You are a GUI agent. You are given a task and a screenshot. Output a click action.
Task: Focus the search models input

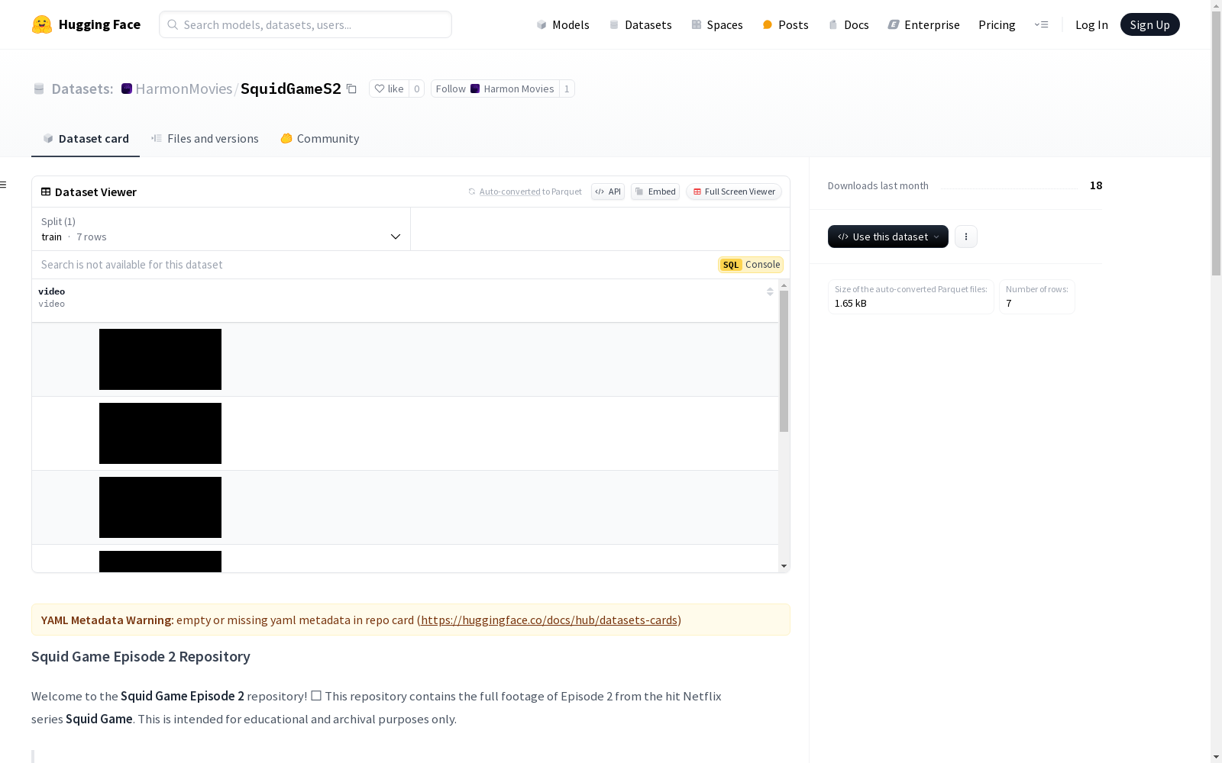tap(305, 24)
